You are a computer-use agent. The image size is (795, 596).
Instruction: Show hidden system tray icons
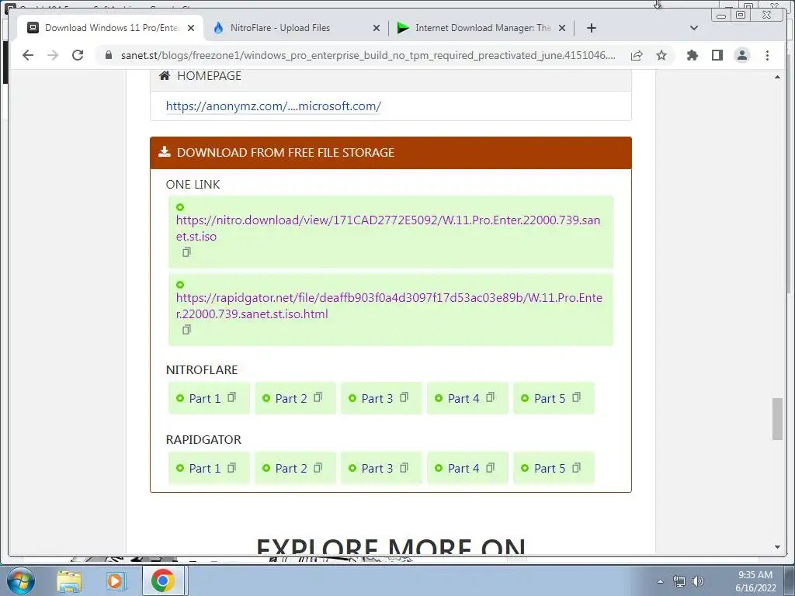tap(660, 581)
